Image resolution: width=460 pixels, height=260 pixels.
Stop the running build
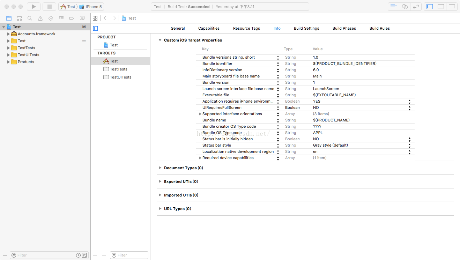[49, 7]
